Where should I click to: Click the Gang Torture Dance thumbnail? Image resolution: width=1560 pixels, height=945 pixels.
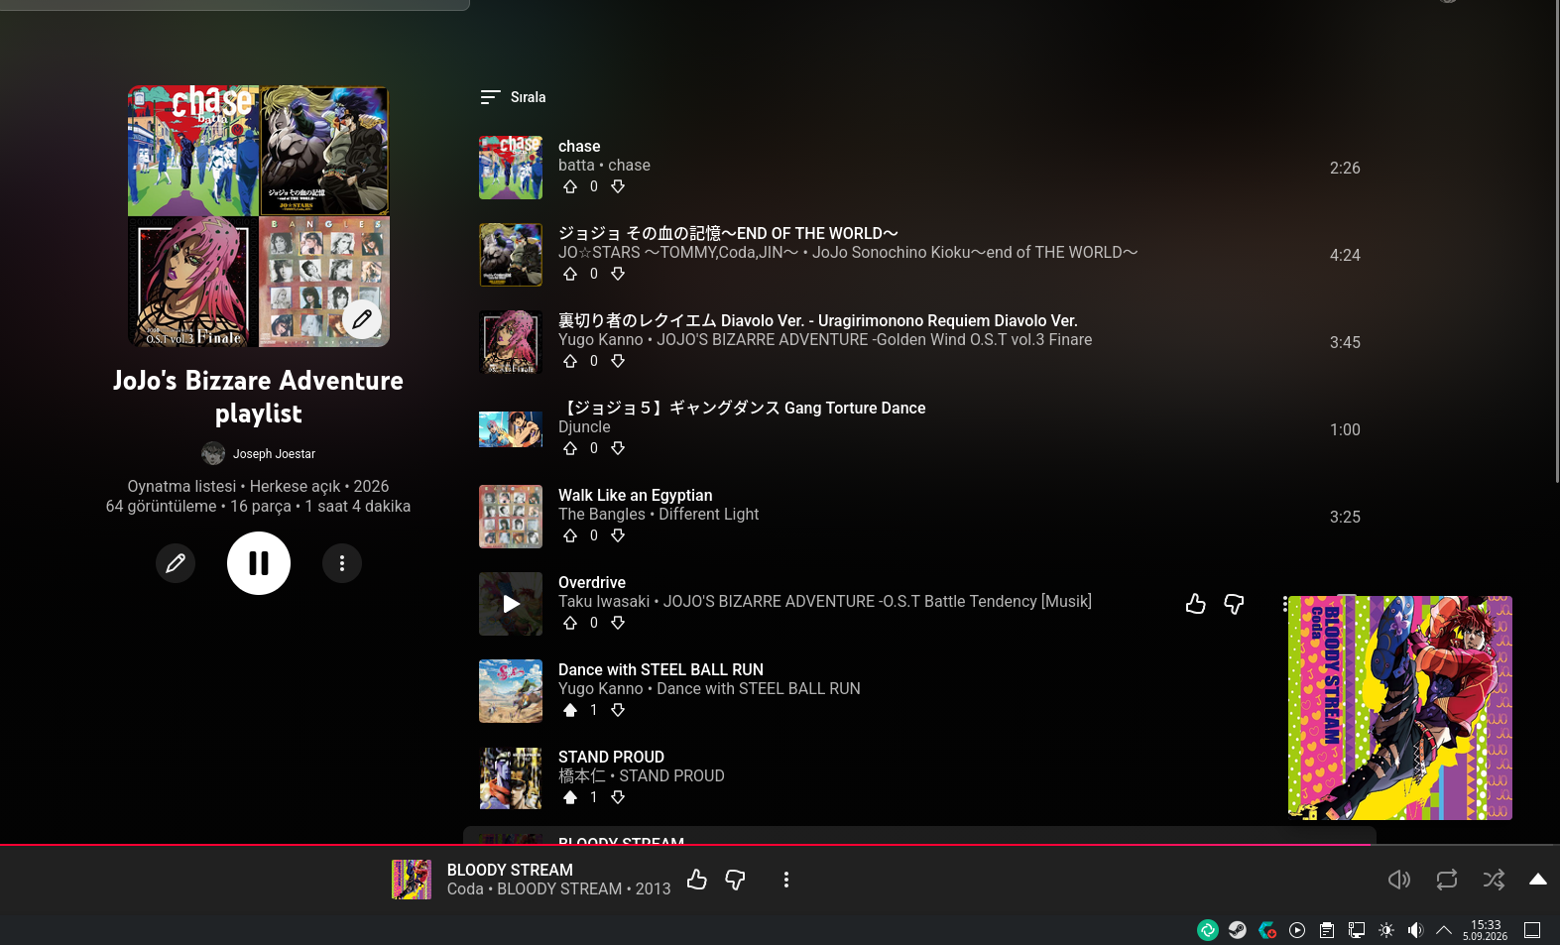(x=511, y=429)
